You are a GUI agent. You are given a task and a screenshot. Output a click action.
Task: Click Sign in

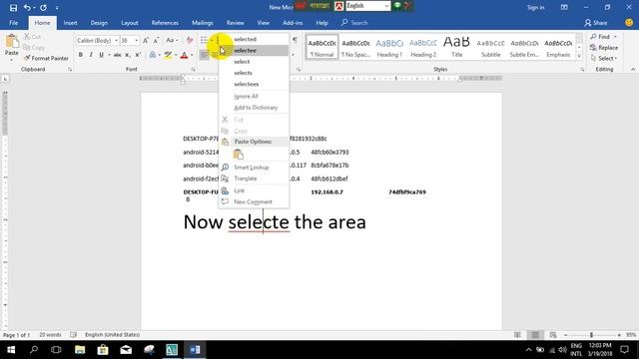(x=535, y=7)
